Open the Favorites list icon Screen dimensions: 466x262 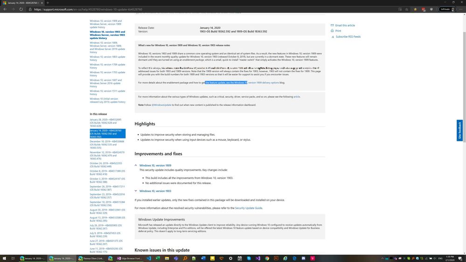pos(415,9)
